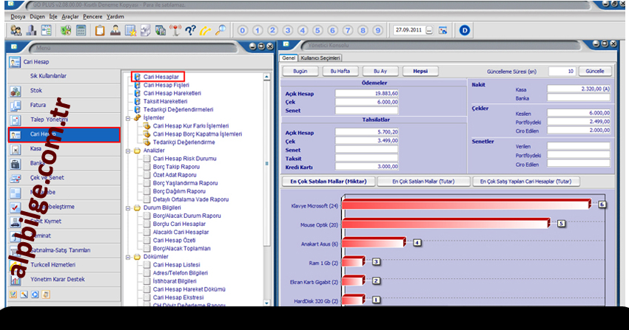Click the magnifier search icon in toolbar

pyautogui.click(x=221, y=30)
